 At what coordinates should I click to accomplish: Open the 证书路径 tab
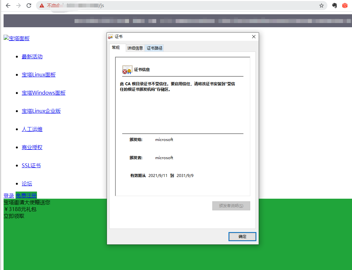(x=155, y=48)
